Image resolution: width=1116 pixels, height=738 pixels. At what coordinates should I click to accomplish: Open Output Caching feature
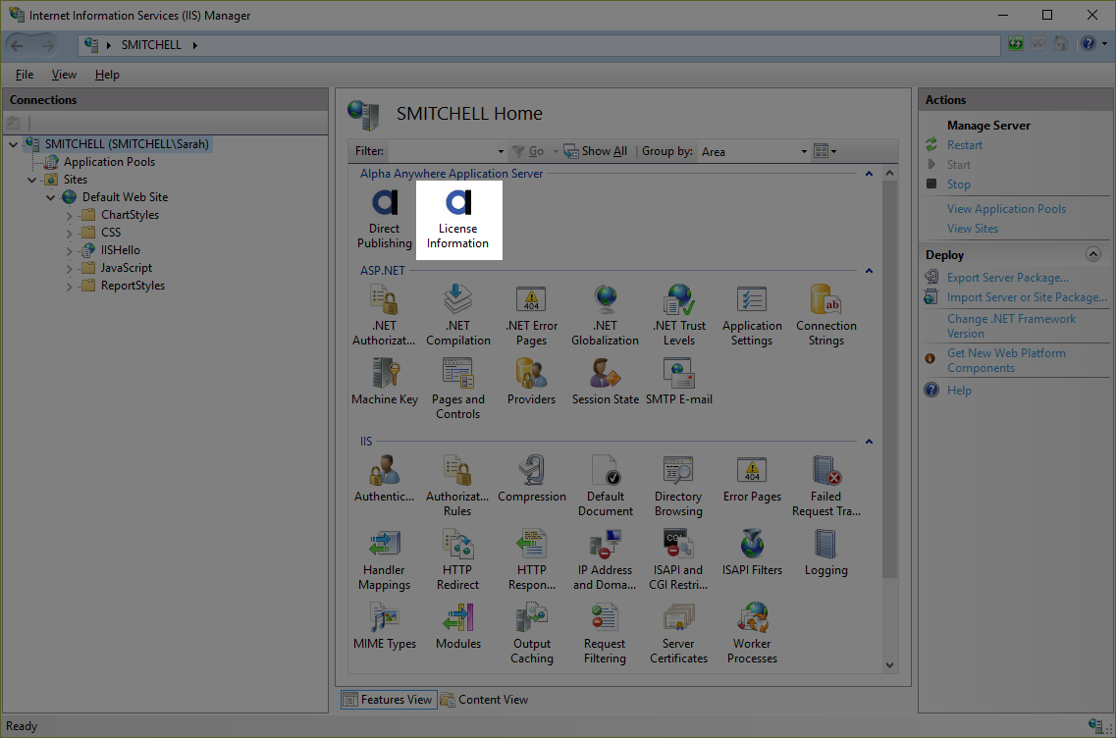coord(532,633)
